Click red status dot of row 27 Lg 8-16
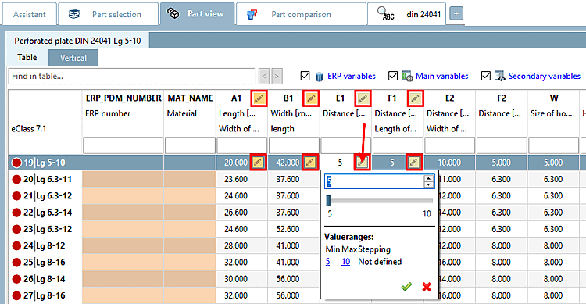Screen dimensions: 586x304 [x=16, y=295]
